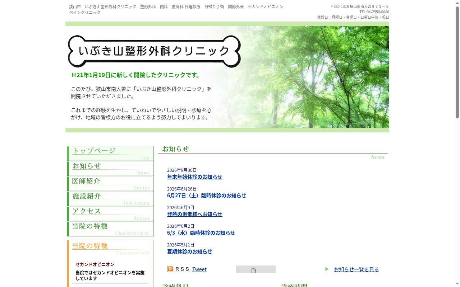The height and width of the screenshot is (287, 460).
Task: Open 6月27日（土）臨時休診のお知らせ link
Action: (x=207, y=196)
